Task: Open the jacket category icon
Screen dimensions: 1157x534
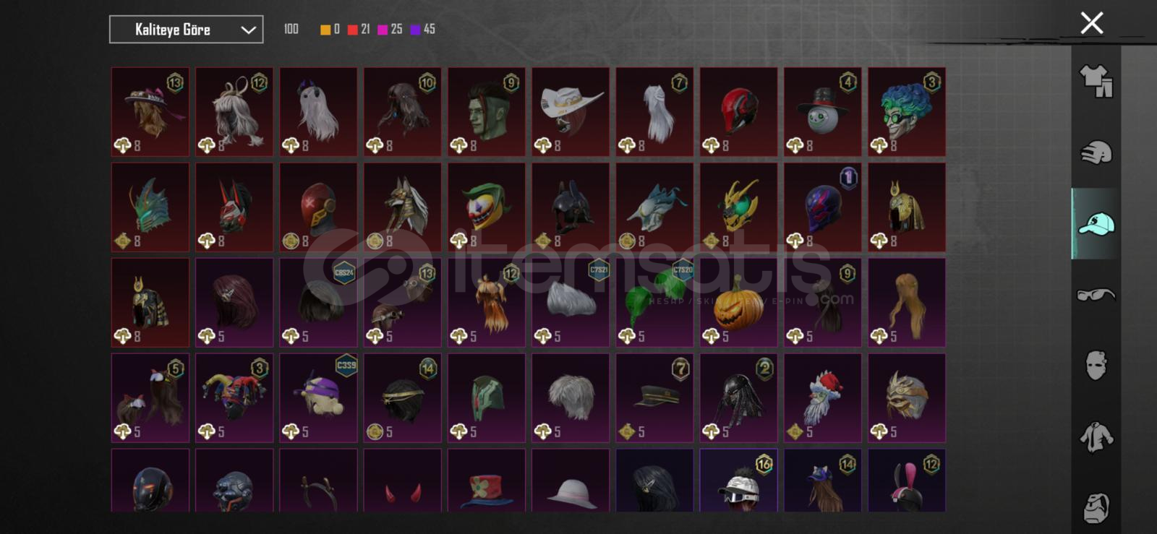Action: [1096, 437]
